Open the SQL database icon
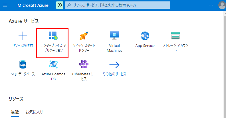This screenshot has height=118, width=226. point(23,64)
